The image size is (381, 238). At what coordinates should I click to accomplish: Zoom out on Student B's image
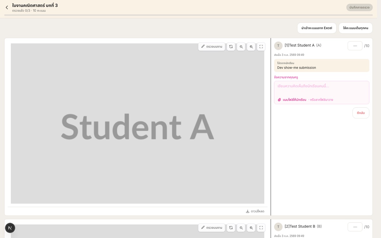coord(241,228)
